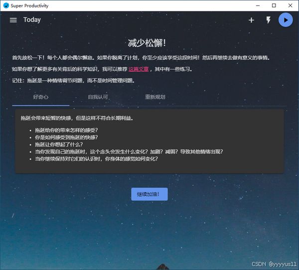Viewport: 299px width, 270px height.
Task: Click the Today page title
Action: click(32, 20)
